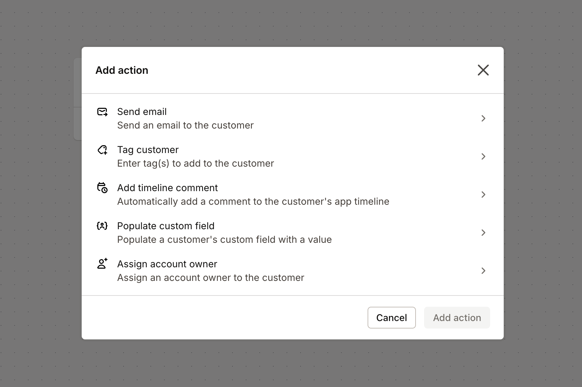Expand the Assign account owner chevron

483,271
